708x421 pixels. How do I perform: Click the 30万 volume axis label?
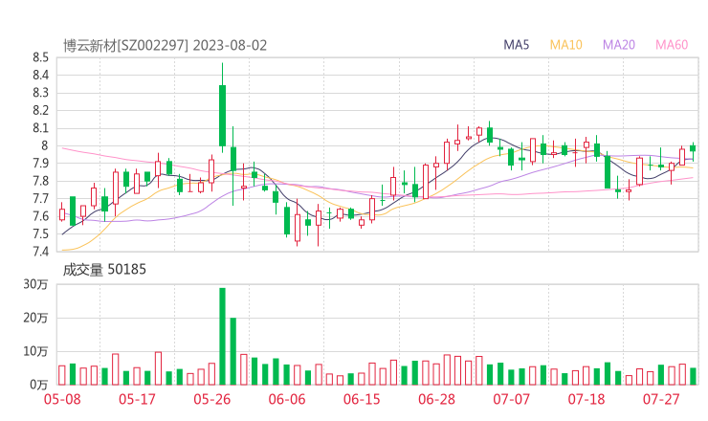pyautogui.click(x=35, y=284)
